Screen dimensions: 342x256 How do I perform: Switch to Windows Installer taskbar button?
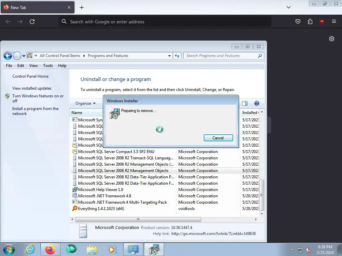pos(154,249)
